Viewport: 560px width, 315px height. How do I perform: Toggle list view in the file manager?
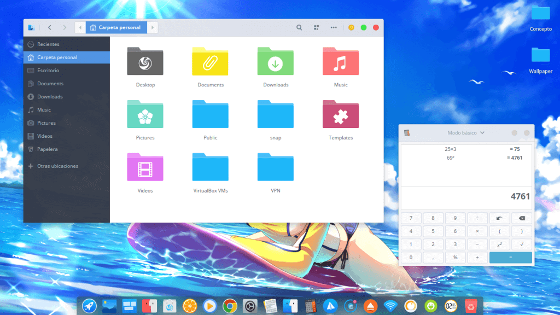click(317, 27)
